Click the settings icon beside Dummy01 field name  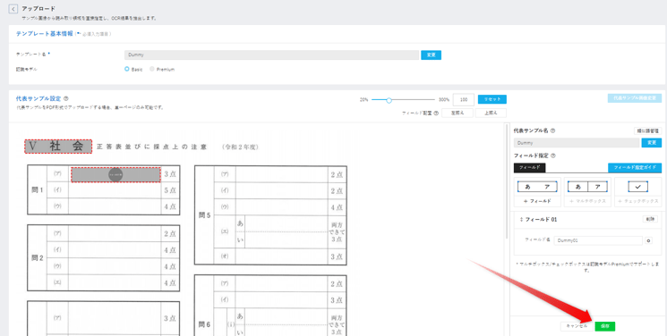point(649,240)
